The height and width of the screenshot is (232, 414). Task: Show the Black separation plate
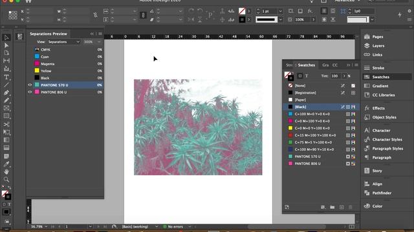(30, 78)
